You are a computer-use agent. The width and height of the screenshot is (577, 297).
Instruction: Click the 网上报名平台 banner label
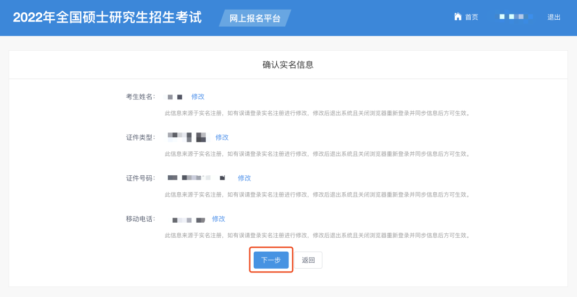[x=255, y=18]
